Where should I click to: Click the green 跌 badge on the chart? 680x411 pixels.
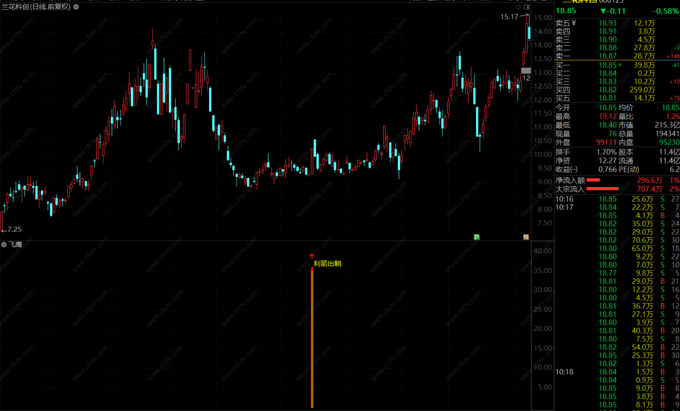477,237
